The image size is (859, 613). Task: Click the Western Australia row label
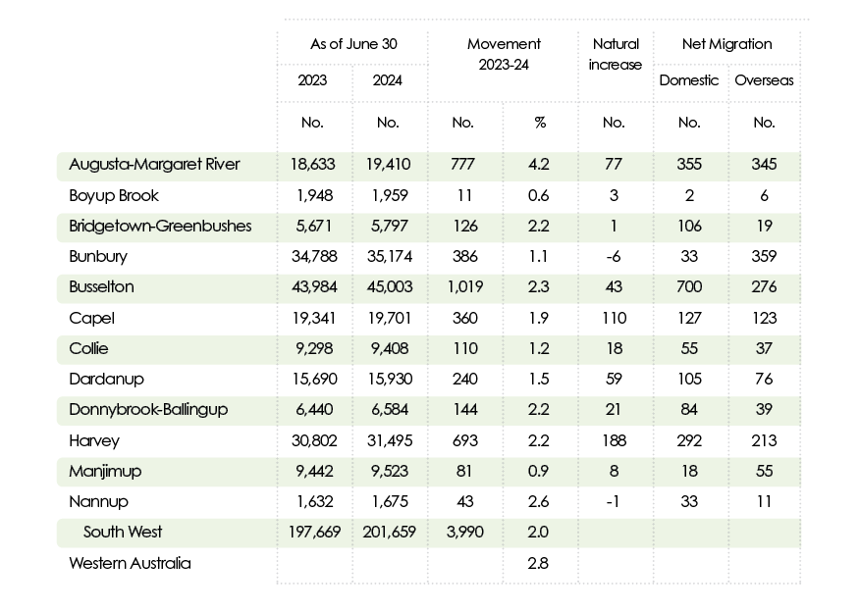tap(130, 563)
